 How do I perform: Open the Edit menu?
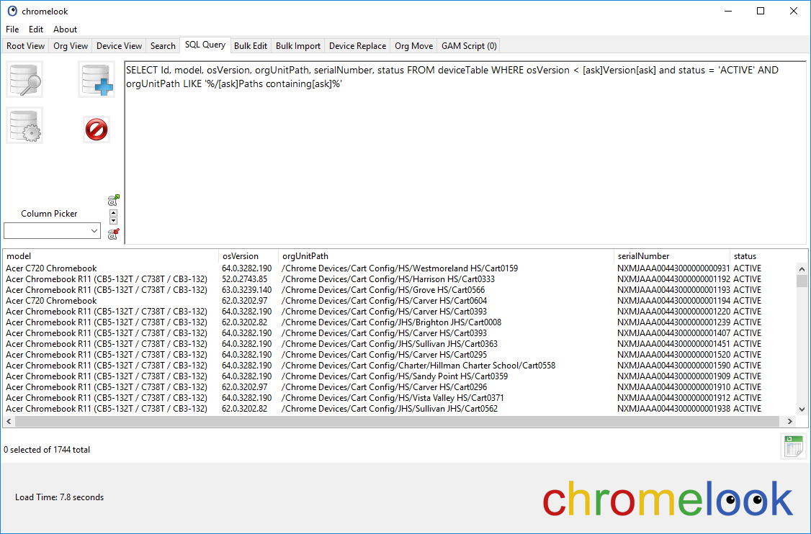[x=36, y=30]
